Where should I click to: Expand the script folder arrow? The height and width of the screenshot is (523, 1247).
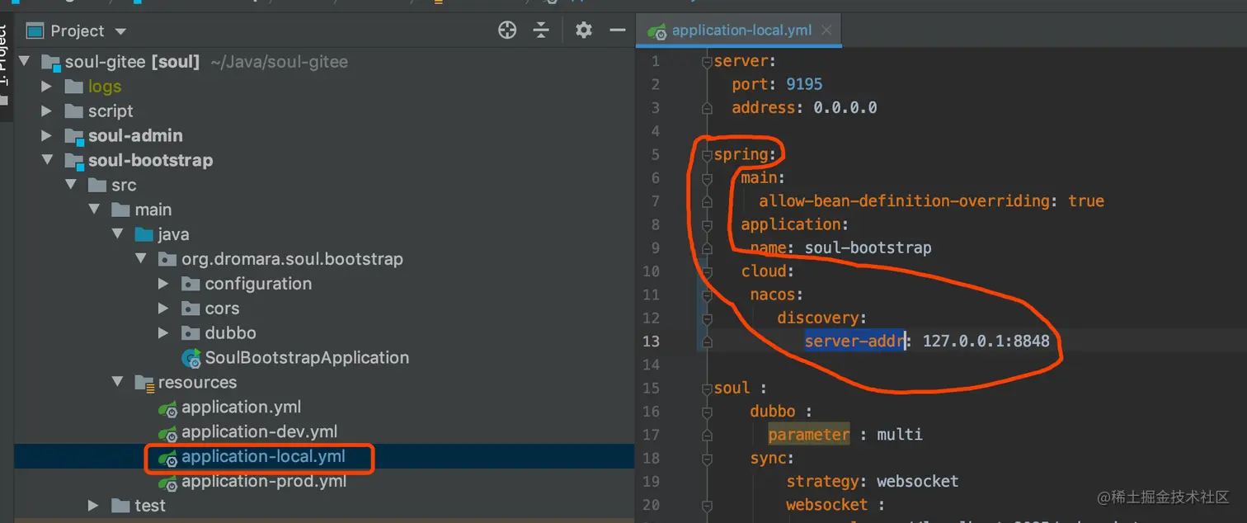tap(46, 111)
